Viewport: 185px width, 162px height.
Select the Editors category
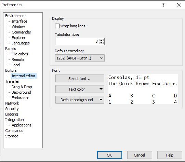tap(11, 70)
